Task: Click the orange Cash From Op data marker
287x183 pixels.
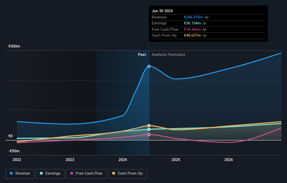Action: tap(149, 125)
